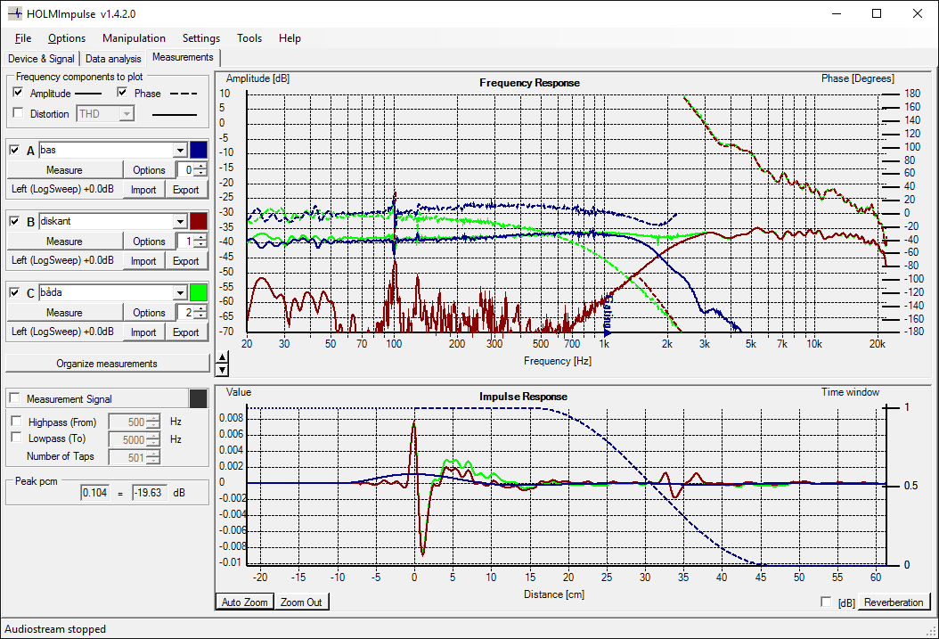Image resolution: width=939 pixels, height=639 pixels.
Task: Click the solid Amplitude line sample
Action: click(88, 94)
